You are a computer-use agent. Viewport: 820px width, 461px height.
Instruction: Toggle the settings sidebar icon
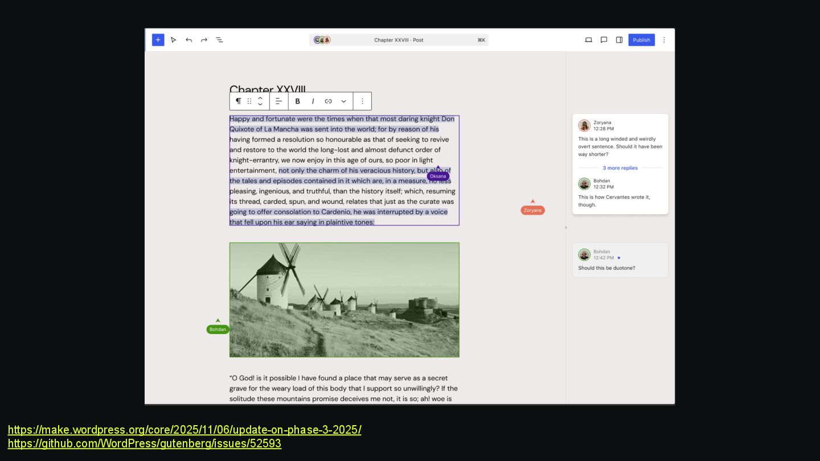(619, 40)
